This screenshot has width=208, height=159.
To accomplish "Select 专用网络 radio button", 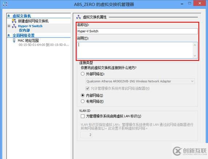I will [83, 101].
